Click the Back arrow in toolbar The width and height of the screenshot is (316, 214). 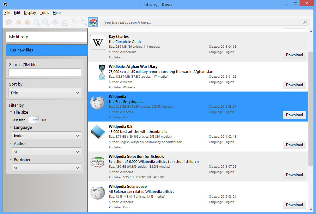pyautogui.click(x=18, y=22)
